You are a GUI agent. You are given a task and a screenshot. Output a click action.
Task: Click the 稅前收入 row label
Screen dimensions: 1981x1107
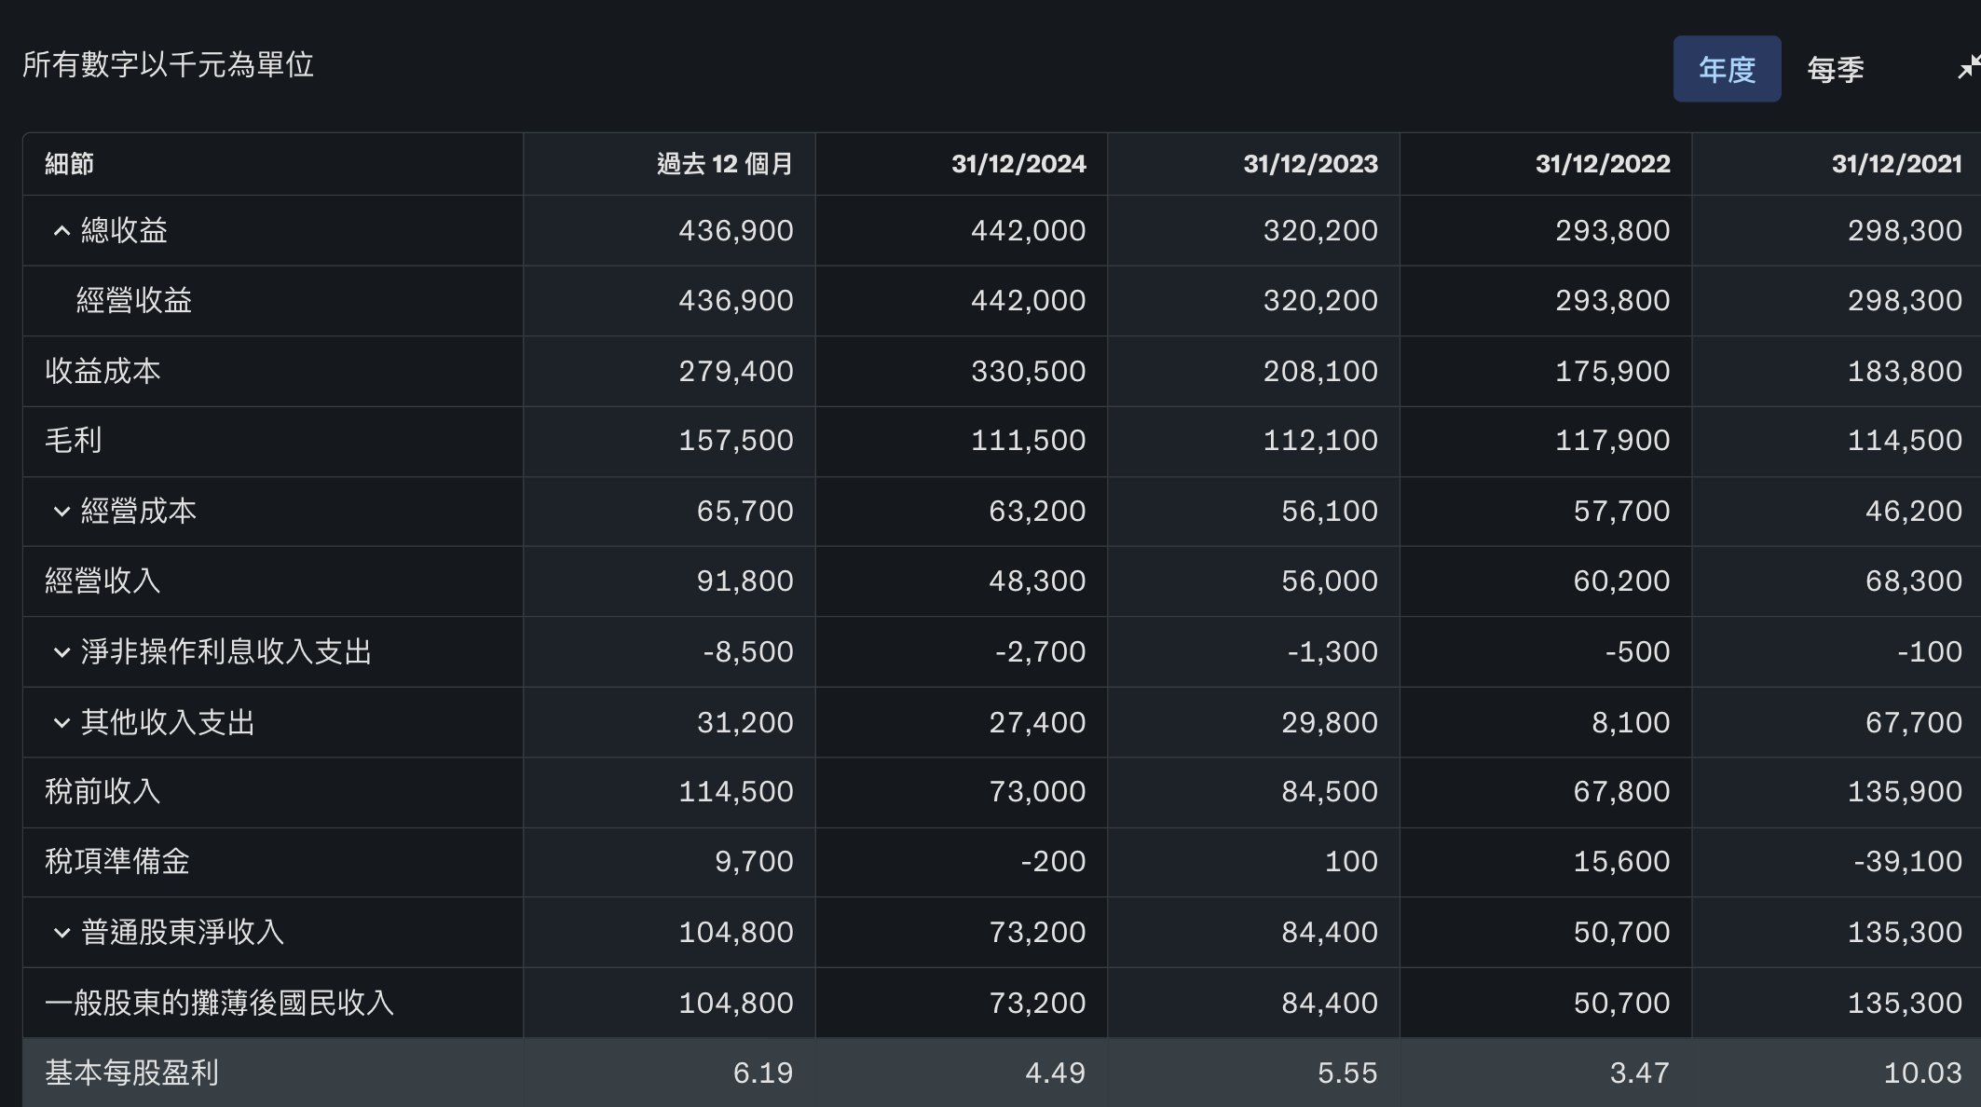click(102, 791)
